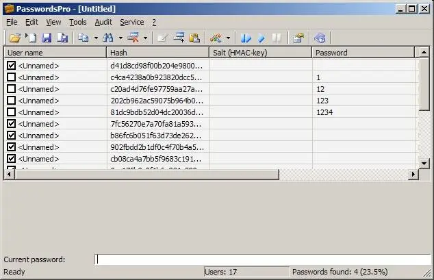Click the add user row icon with plus
434x280 pixels.
(x=179, y=38)
